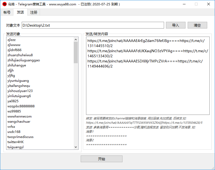Image resolution: width=215 pixels, height=170 pixels.
Task: Click the 清空 button
Action: (x=197, y=25)
